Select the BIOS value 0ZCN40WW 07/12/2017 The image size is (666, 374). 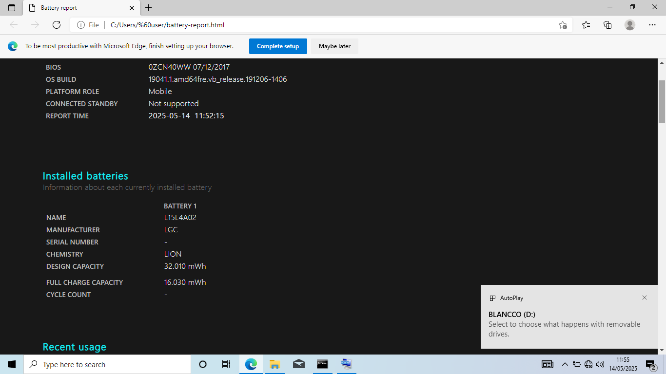click(x=189, y=67)
